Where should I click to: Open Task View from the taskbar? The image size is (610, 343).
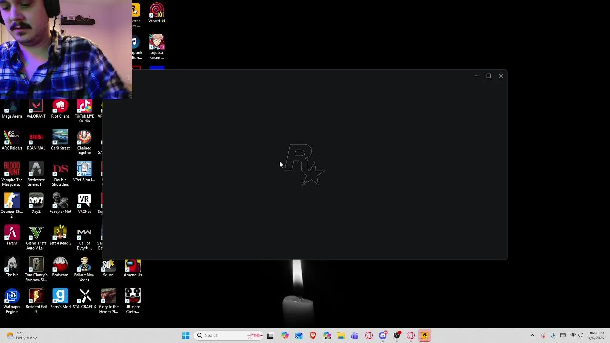coord(270,335)
